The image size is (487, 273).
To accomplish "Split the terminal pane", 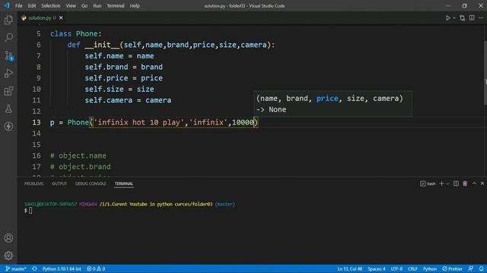I will click(456, 184).
